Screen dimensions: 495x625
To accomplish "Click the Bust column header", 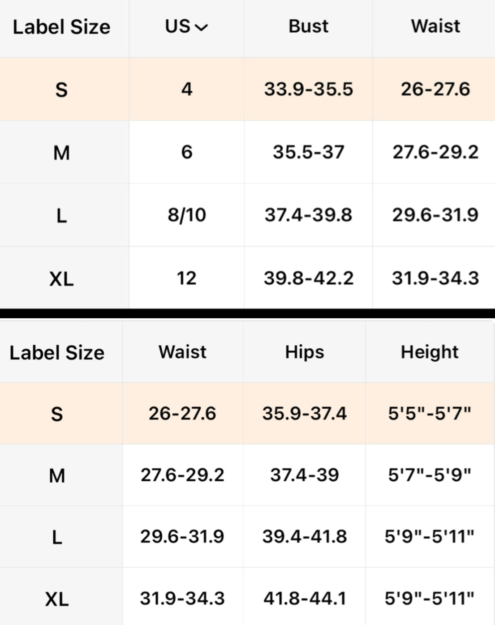I will pyautogui.click(x=308, y=26).
